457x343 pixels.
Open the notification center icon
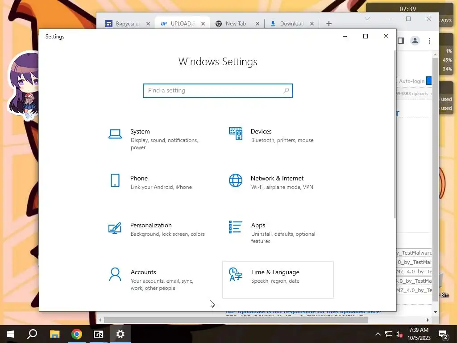tap(443, 335)
